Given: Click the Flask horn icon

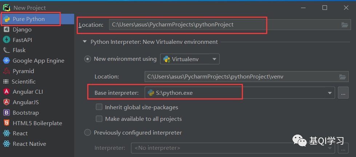Looking at the screenshot, I should [7, 50].
